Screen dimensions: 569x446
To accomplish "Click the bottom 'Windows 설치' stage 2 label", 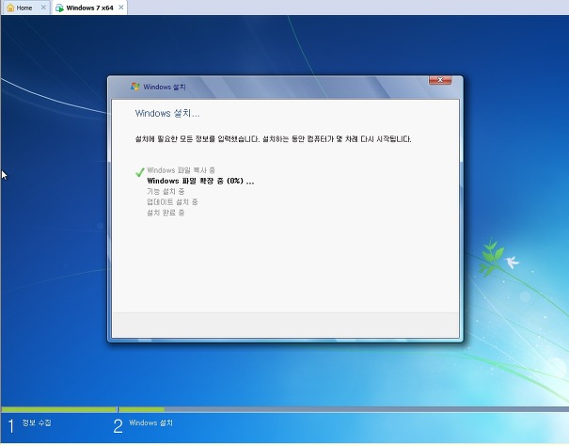I will coord(151,422).
